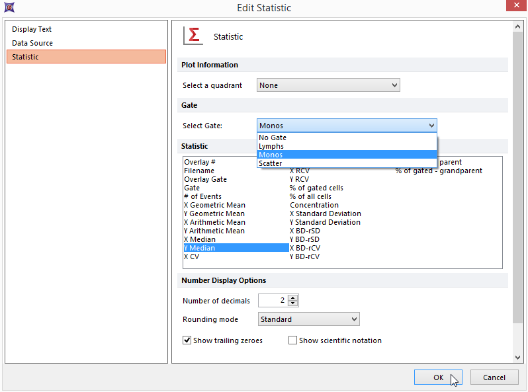The image size is (528, 392).
Task: Click the Sigma Statistic header icon
Action: click(193, 36)
